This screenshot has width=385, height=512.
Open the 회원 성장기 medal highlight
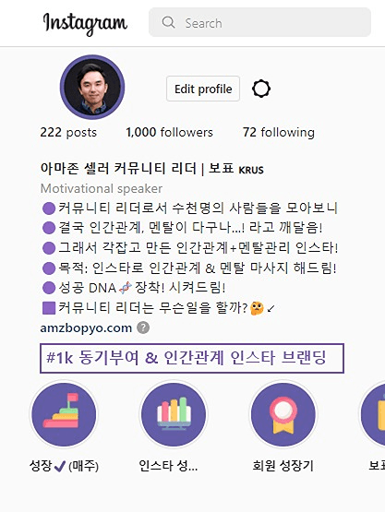tap(283, 414)
